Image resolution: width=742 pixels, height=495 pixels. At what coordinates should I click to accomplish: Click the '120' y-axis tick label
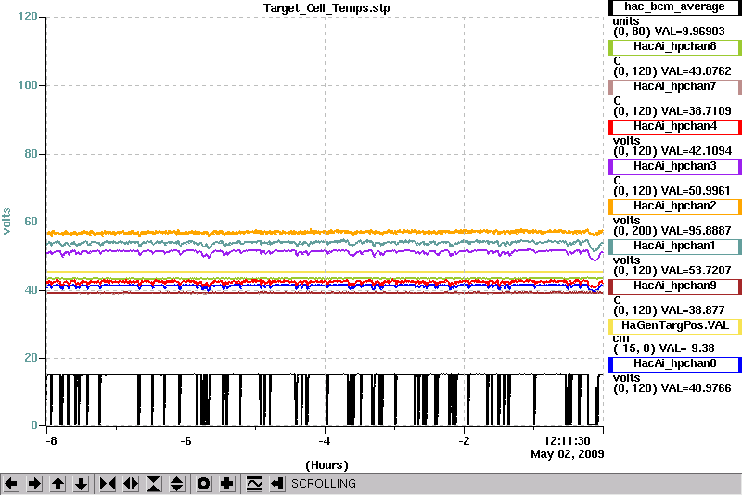[x=28, y=17]
